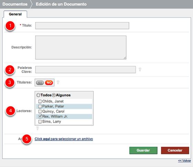This screenshot has height=167, width=193.
Task: Click link to select an archivo
Action: point(64,139)
